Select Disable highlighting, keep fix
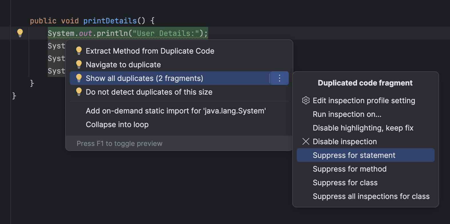The image size is (450, 224). [x=363, y=128]
